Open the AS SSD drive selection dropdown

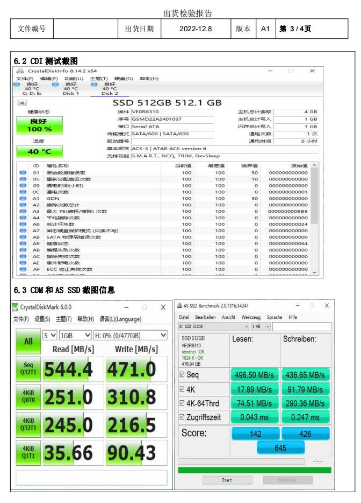[x=214, y=326]
